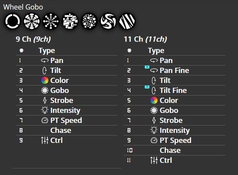This screenshot has width=238, height=175.
Task: Choose the swirl gobo pattern
Action: (x=108, y=21)
